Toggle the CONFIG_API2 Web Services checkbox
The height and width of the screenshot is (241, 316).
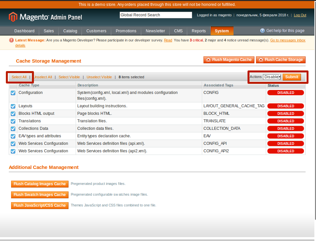[x=13, y=151]
